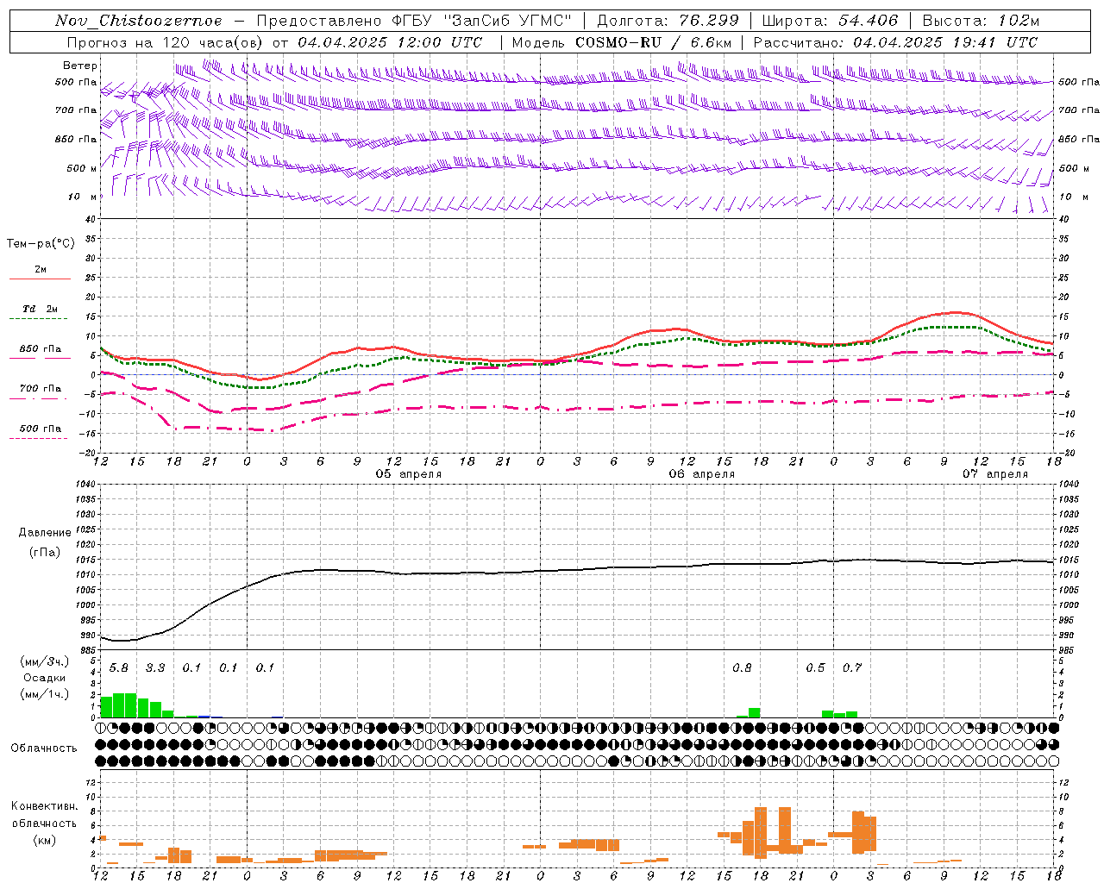Click the 0.7 precipitation value

pyautogui.click(x=852, y=667)
